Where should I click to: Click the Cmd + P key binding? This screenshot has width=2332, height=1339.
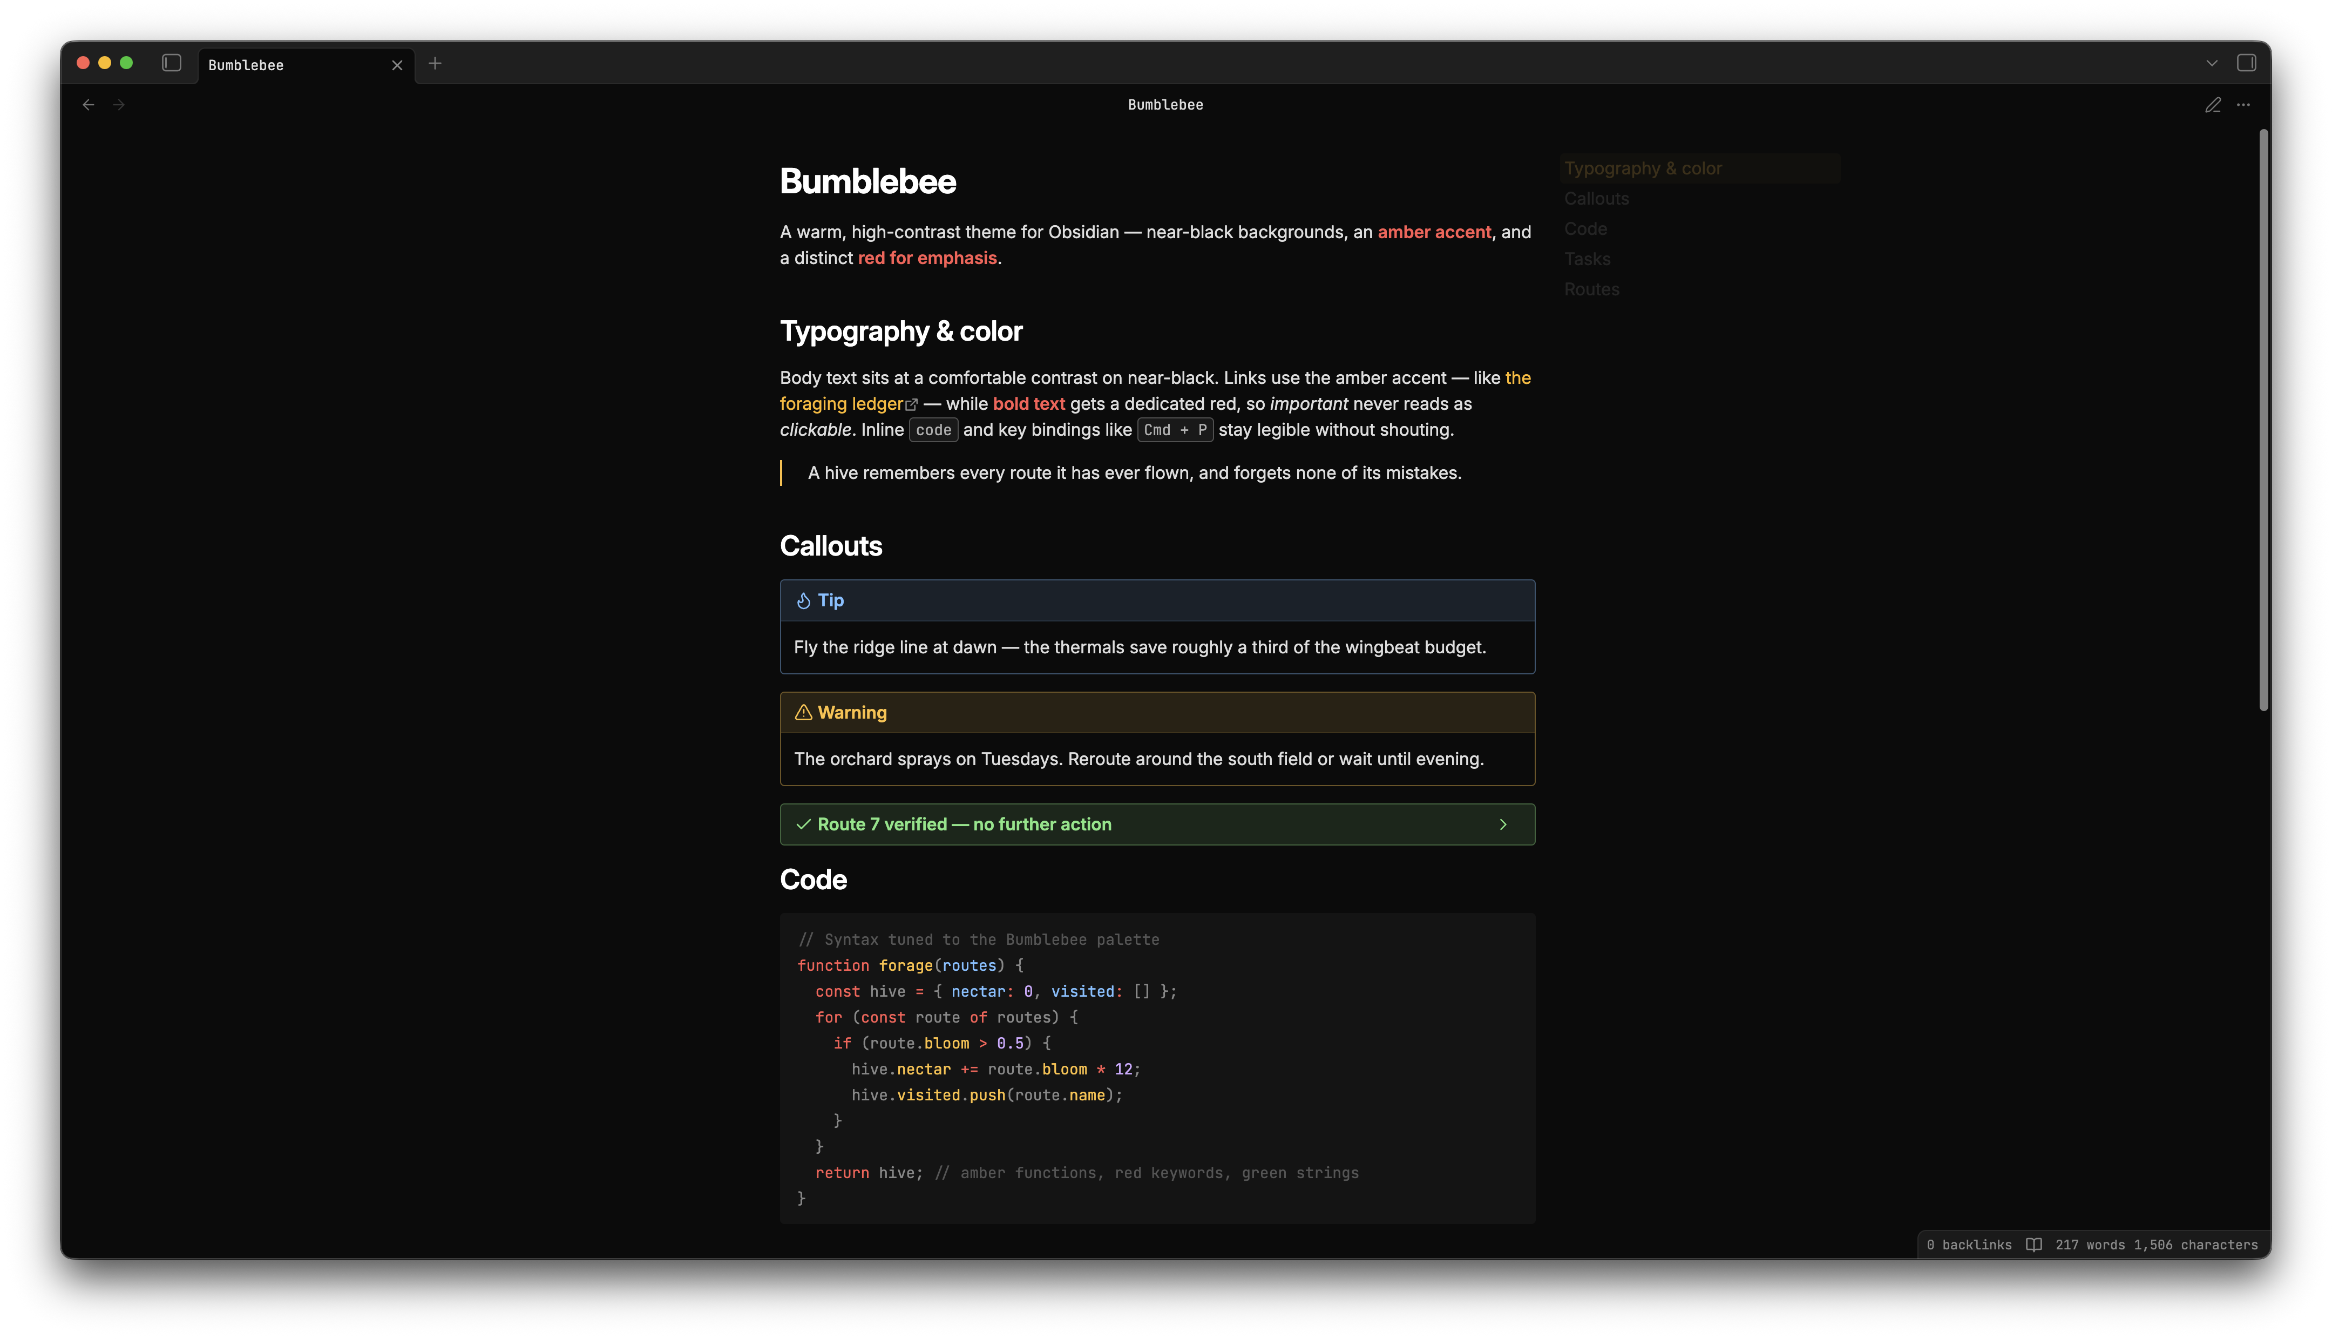(x=1175, y=429)
